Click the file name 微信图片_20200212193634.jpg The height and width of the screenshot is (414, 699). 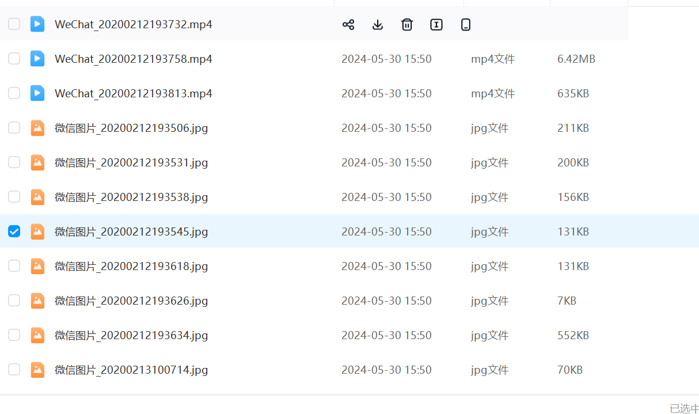[131, 335]
